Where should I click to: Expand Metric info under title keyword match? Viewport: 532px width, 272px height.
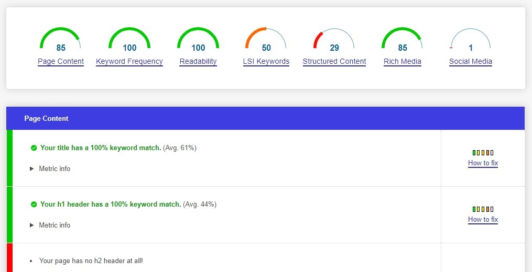50,168
